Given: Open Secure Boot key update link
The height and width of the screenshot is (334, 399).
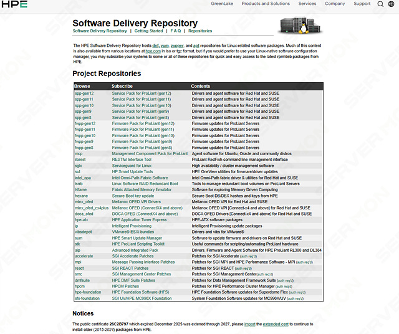Looking at the screenshot, I should click(x=133, y=196).
